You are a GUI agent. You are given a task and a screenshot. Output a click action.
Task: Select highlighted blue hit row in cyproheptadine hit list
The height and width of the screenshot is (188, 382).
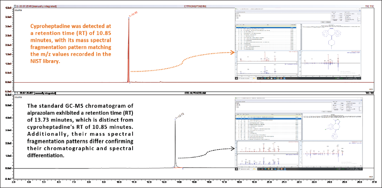click(266, 28)
